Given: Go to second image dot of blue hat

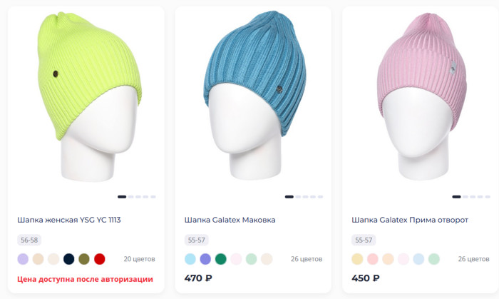Looking at the screenshot, I should (x=298, y=197).
